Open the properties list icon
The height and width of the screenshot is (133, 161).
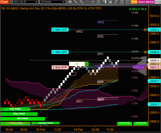[x=128, y=2]
